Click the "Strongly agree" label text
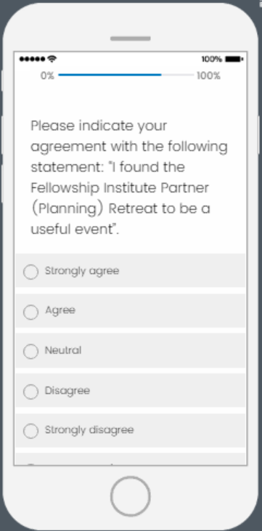The width and height of the screenshot is (262, 531). click(82, 271)
